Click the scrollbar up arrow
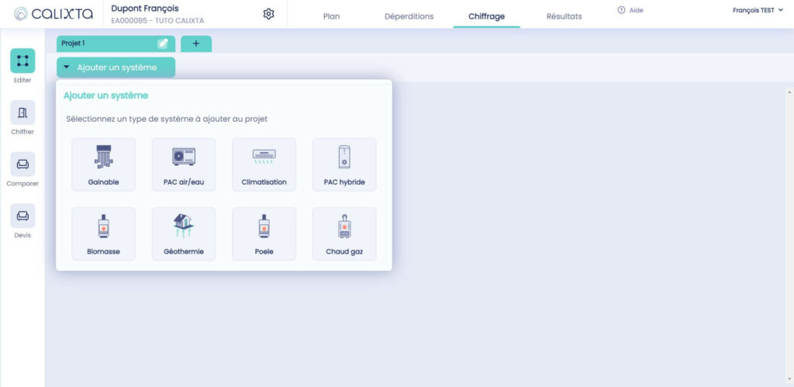 (789, 92)
